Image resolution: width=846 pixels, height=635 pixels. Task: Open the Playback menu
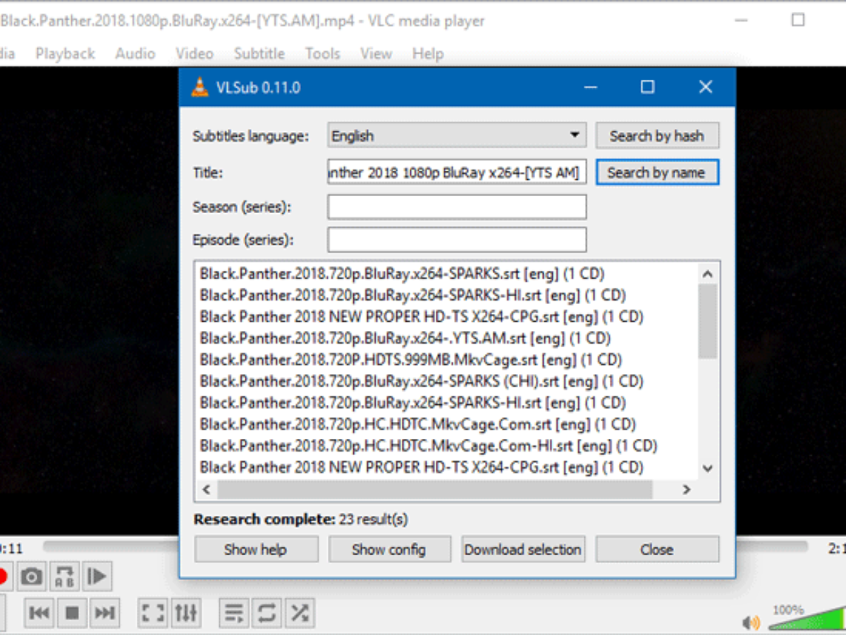pos(66,54)
